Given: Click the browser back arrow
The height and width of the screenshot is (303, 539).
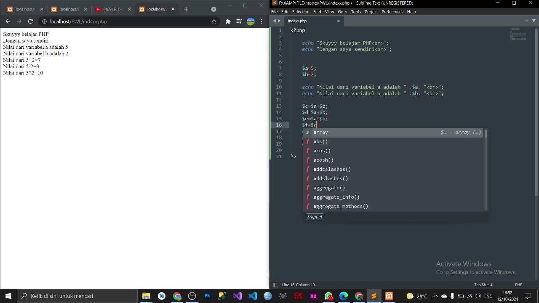Looking at the screenshot, I should pos(8,21).
